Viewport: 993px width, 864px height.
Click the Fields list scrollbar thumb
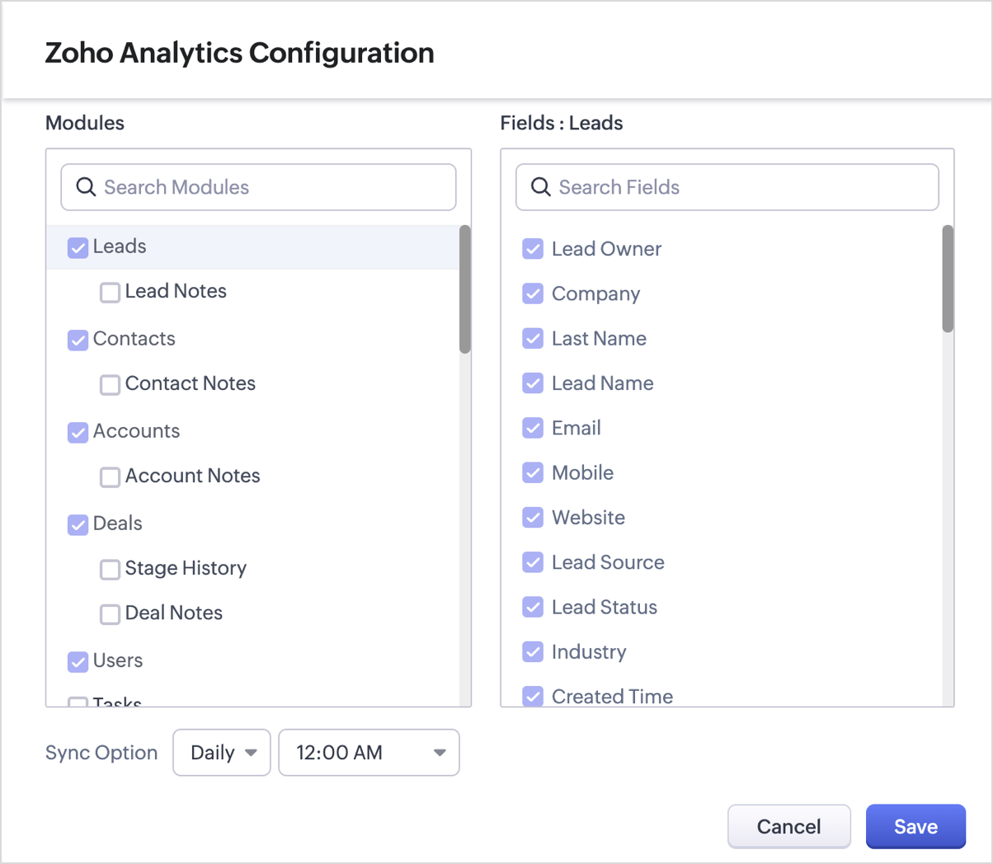(x=948, y=279)
